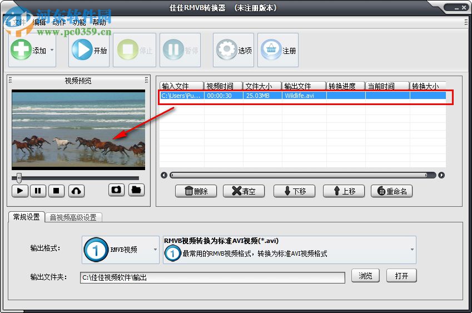Open the 选项 options gear

click(x=233, y=50)
